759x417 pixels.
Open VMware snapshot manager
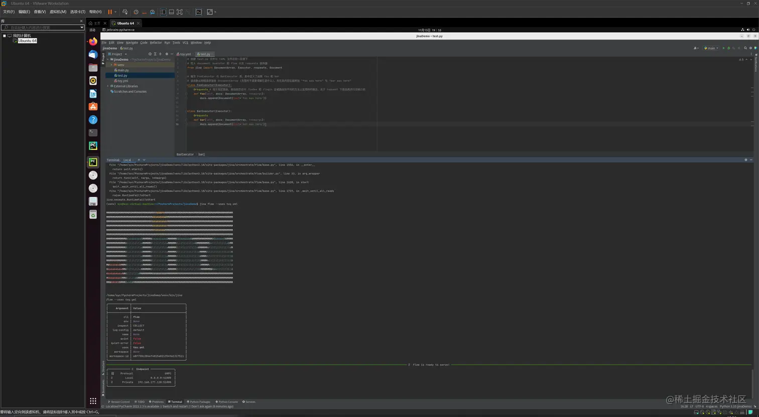[152, 12]
